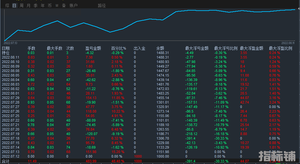Click profit value 154.13
Image resolution: width=300 pixels, height=164 pixels.
(x=91, y=98)
